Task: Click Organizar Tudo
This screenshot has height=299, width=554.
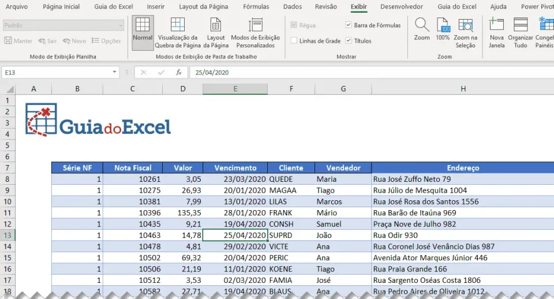Action: click(x=521, y=32)
